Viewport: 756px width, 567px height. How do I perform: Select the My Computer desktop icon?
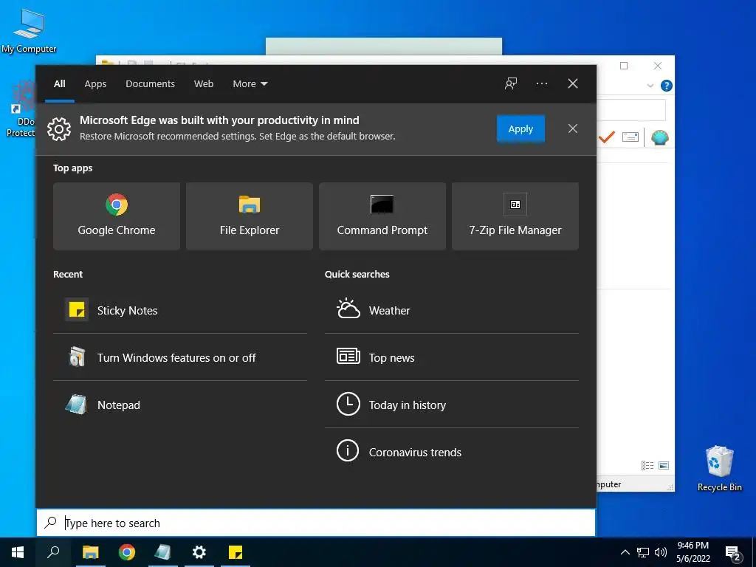[x=29, y=30]
